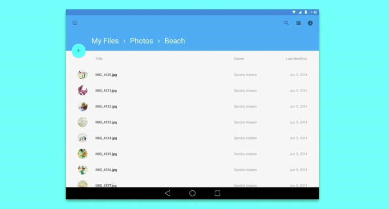This screenshot has width=389, height=209.
Task: Tap the Android home circle button
Action: (192, 193)
